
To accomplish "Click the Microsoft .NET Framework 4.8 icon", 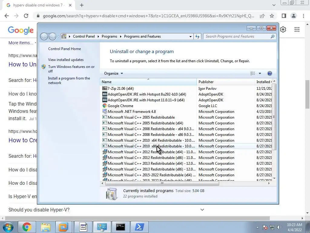I will coord(104,111).
